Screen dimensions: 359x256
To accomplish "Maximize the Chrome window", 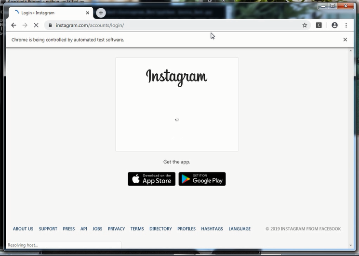I will click(332, 6).
